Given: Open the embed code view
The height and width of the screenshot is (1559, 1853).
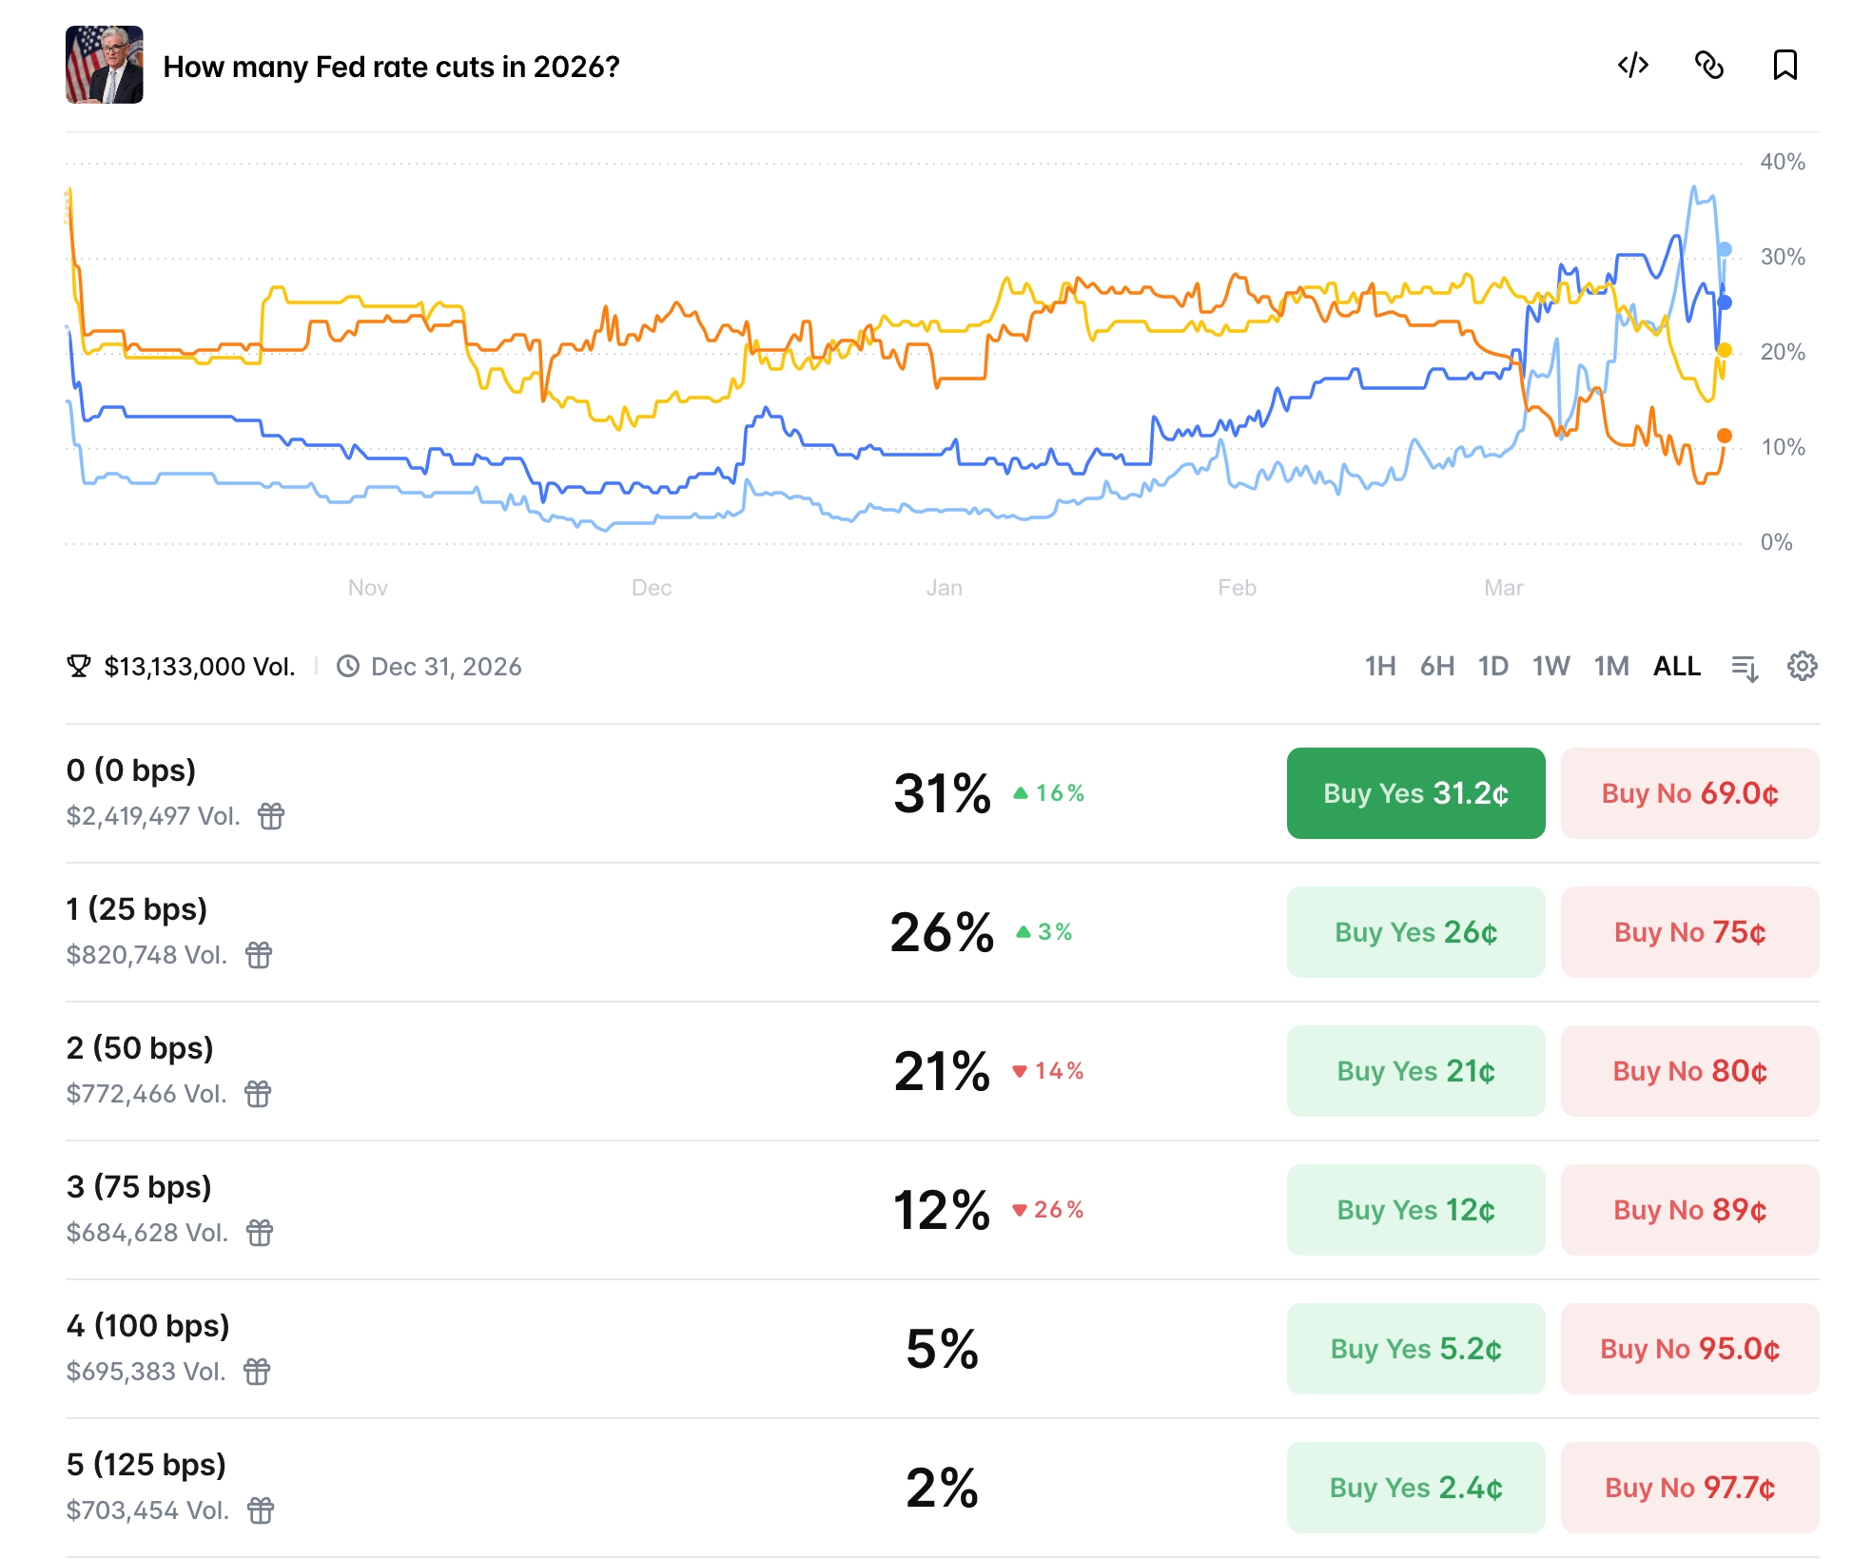Looking at the screenshot, I should point(1633,67).
